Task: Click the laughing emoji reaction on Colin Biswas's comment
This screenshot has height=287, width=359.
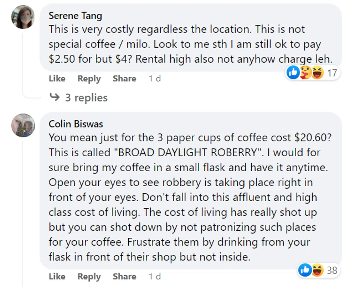Action: tap(317, 270)
